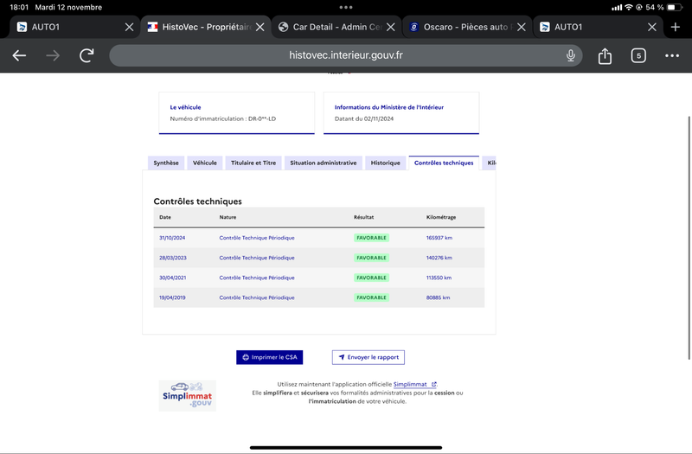Go back to the previous page
Screen dimensions: 692x454
click(19, 55)
